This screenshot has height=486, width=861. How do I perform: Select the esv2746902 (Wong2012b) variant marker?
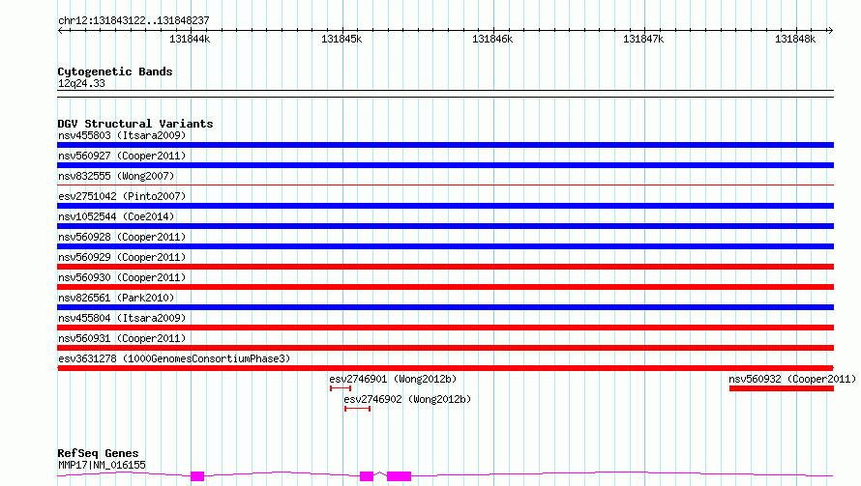[x=358, y=409]
